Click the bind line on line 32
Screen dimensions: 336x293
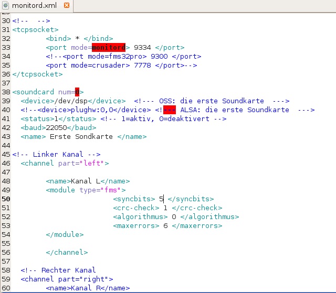click(x=79, y=38)
